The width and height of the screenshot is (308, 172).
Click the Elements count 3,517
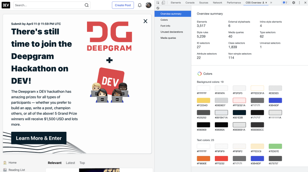tap(201, 26)
